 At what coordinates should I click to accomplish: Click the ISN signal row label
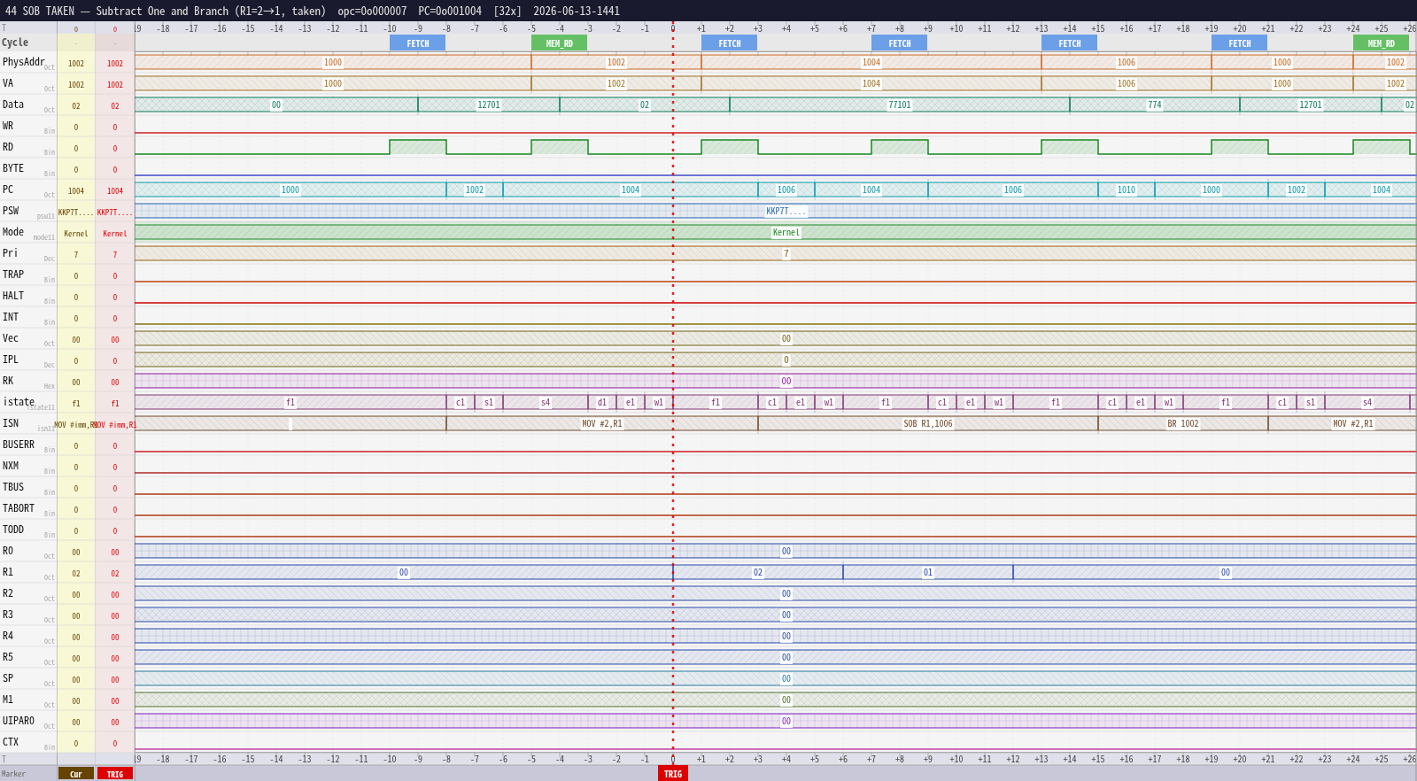pos(11,423)
